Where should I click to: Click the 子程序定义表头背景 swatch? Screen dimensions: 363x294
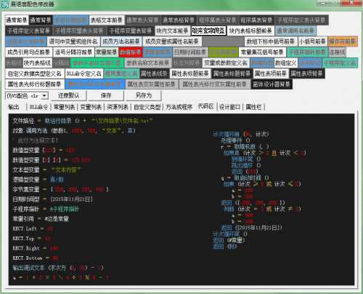(301, 20)
